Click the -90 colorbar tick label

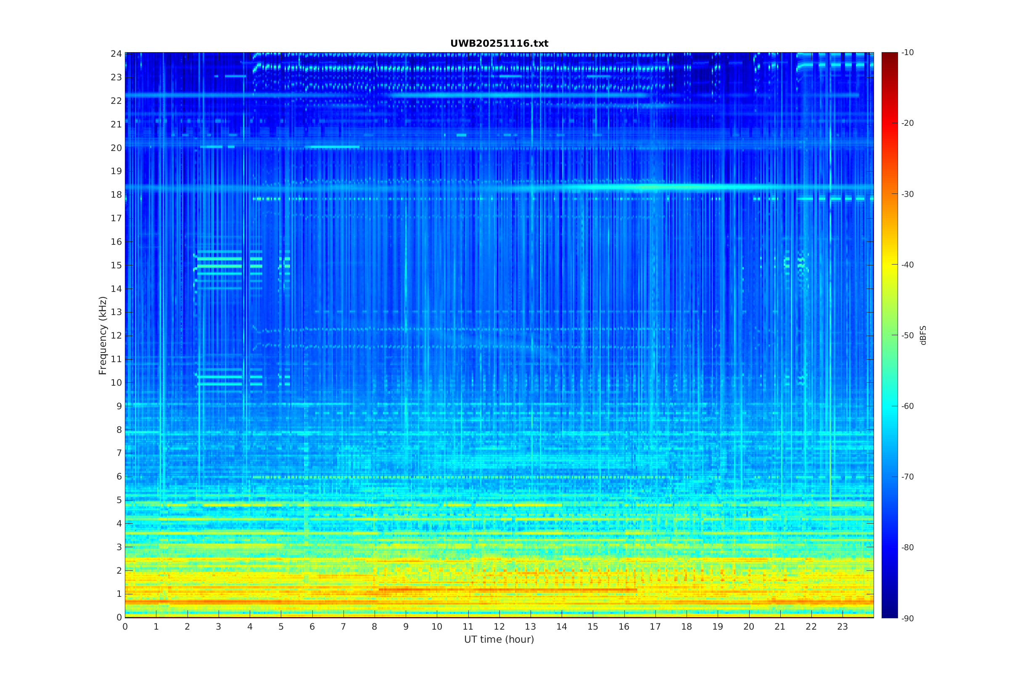907,618
